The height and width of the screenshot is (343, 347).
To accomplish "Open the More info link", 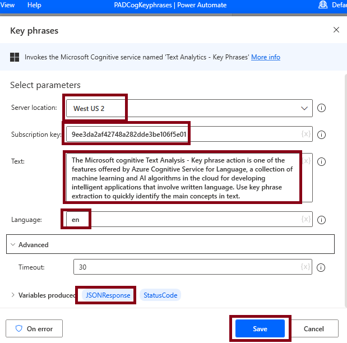I will 266,57.
